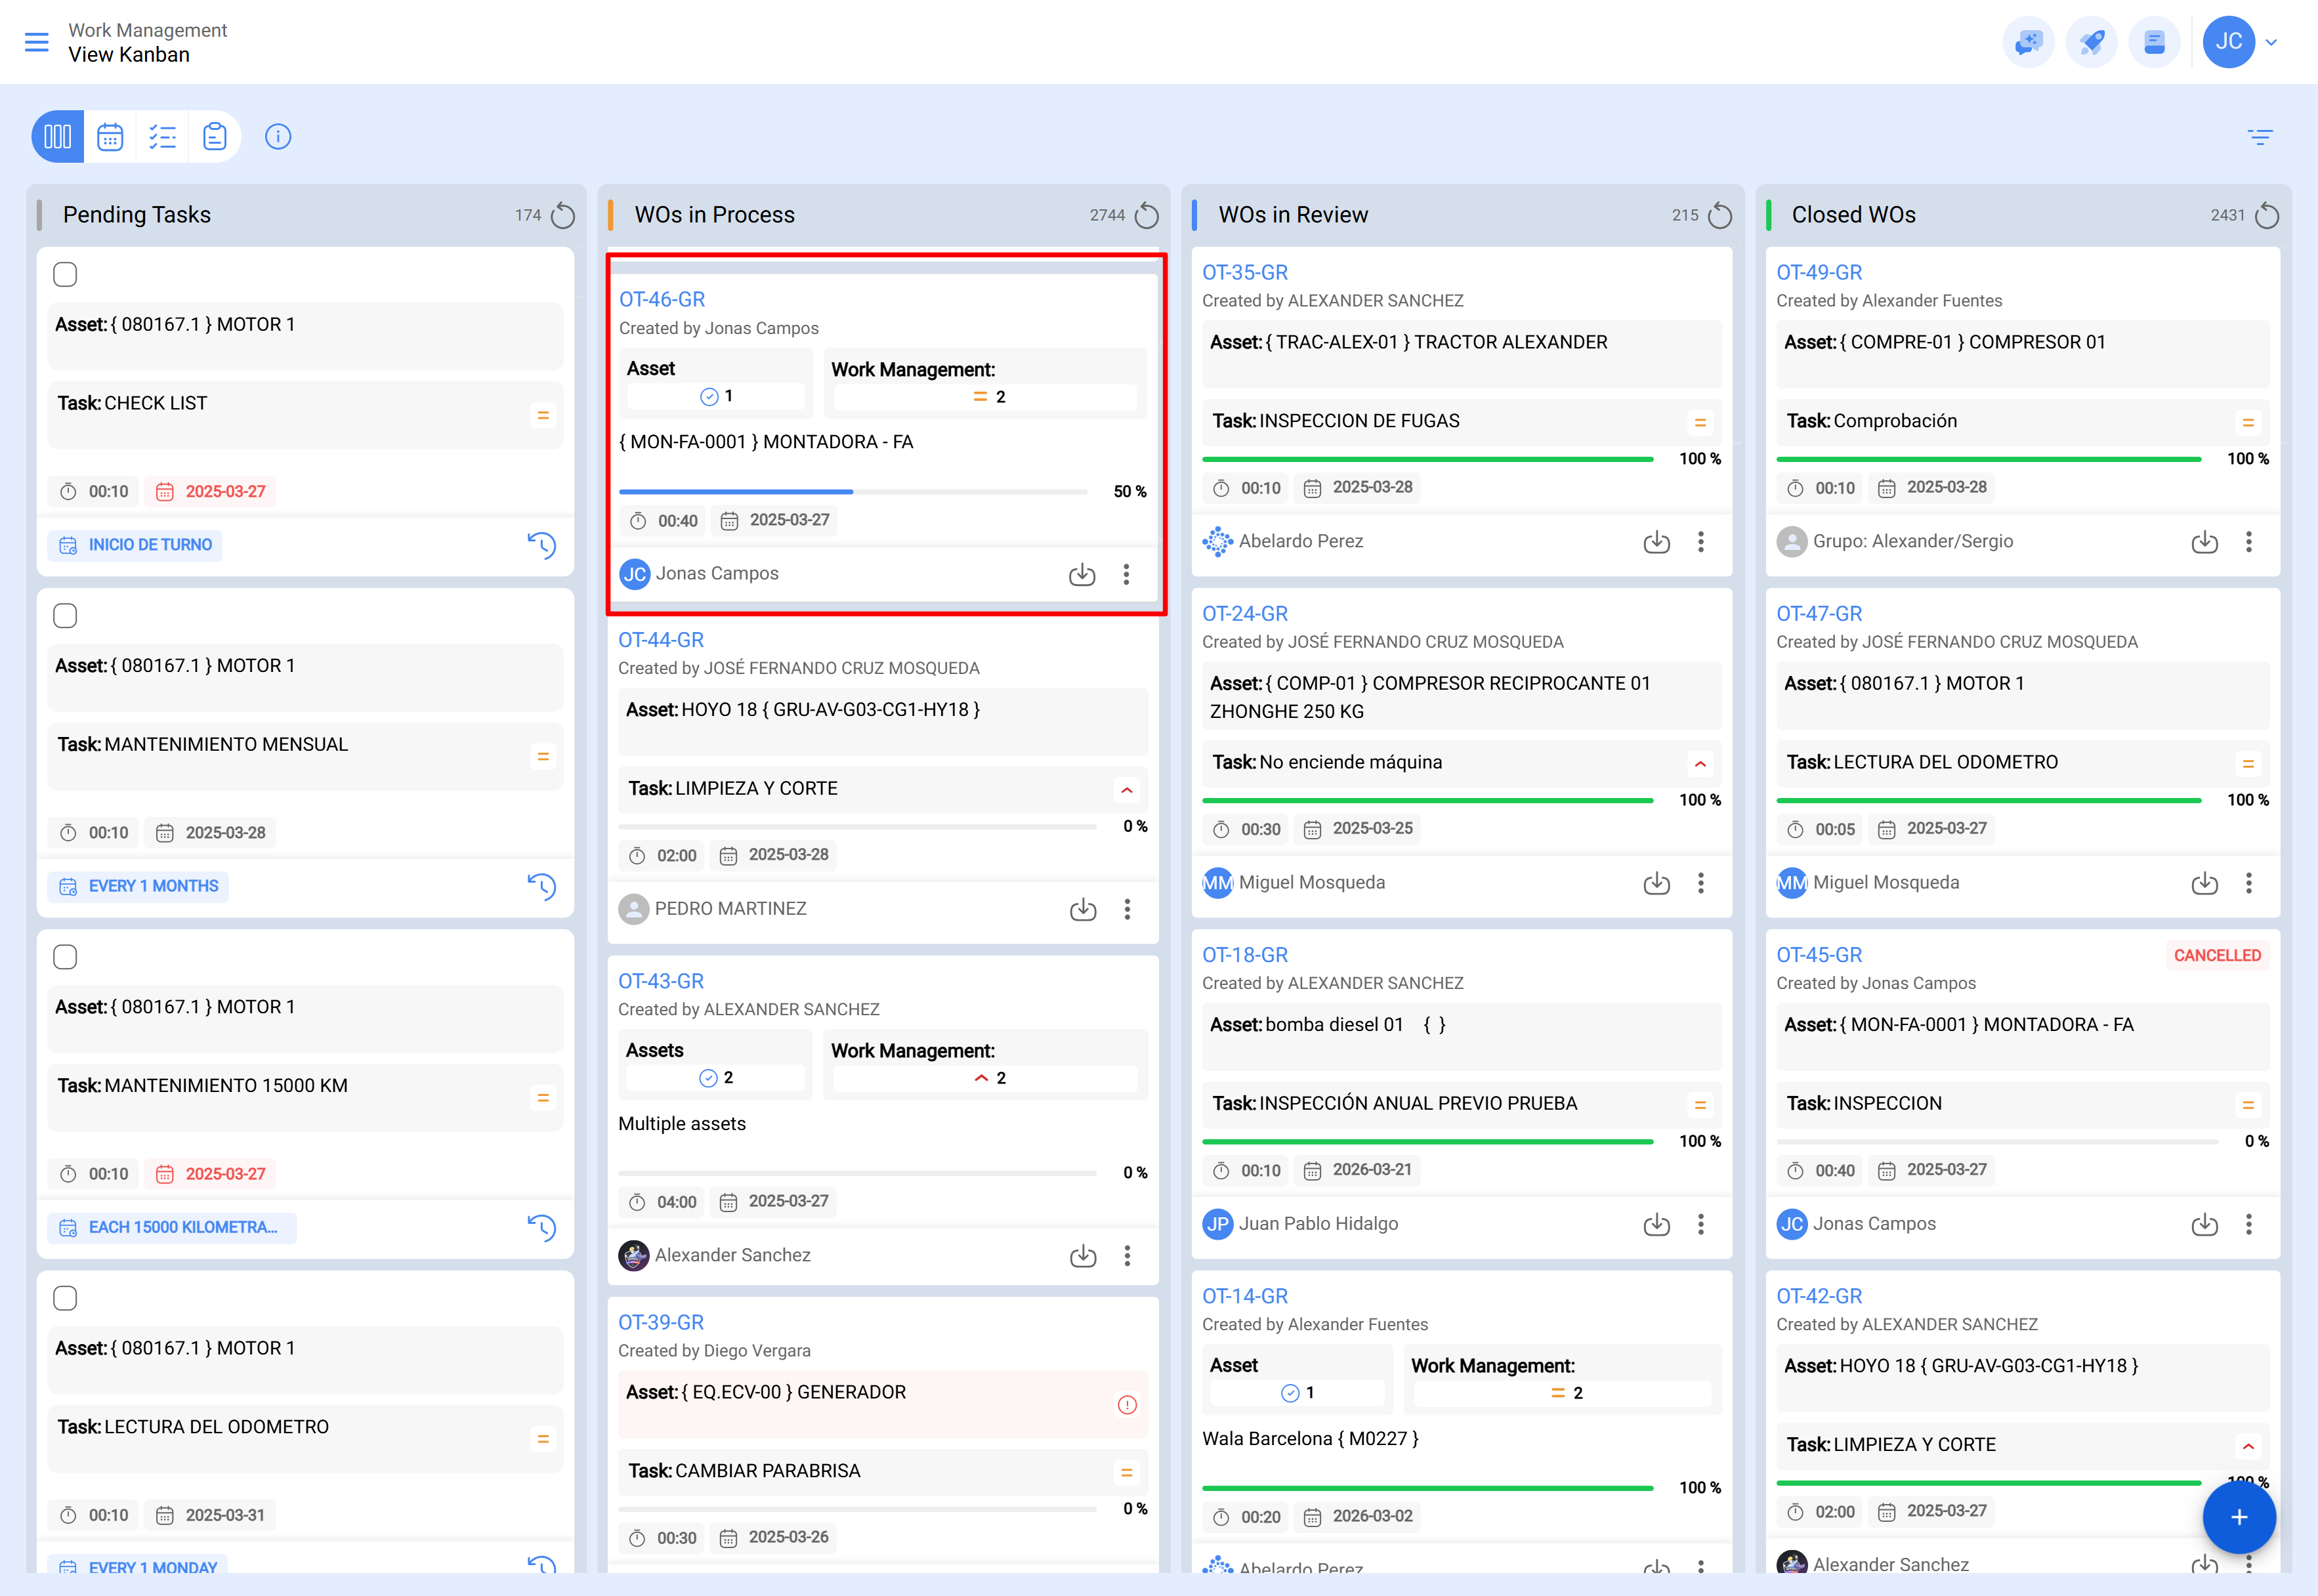Click the OT-44-GR 0% progress bar
This screenshot has width=2318, height=1596.
tap(857, 827)
